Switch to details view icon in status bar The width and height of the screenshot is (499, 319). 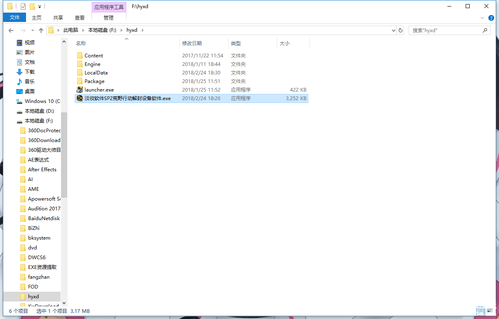(x=480, y=311)
